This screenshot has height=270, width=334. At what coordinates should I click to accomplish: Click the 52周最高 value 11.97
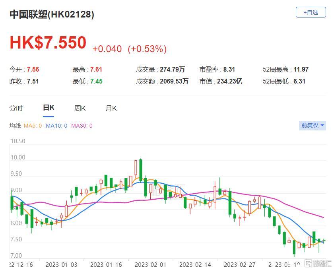coord(301,69)
